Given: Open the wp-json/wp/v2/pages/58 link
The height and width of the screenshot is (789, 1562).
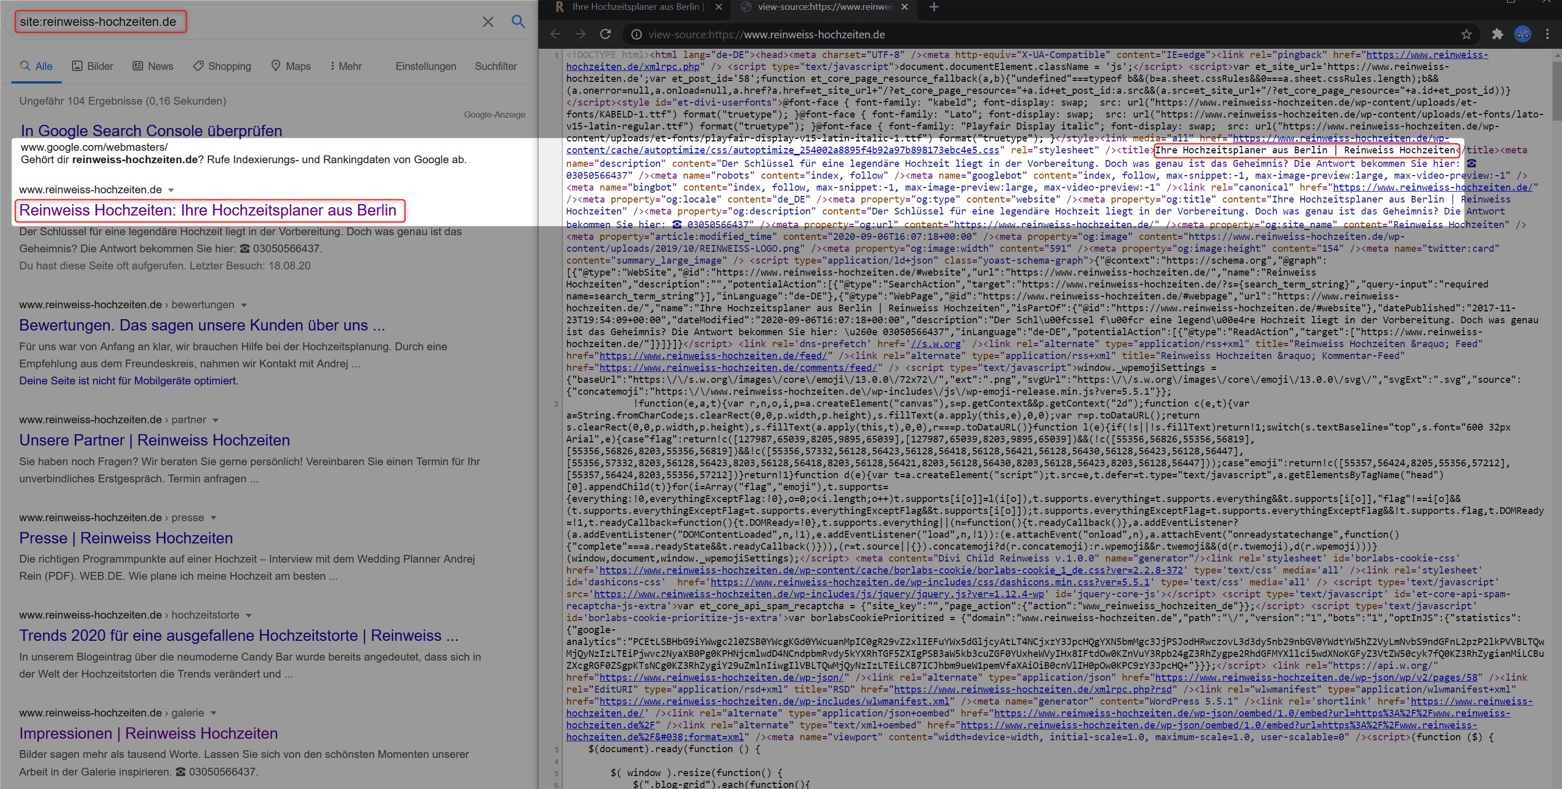Looking at the screenshot, I should (1317, 678).
